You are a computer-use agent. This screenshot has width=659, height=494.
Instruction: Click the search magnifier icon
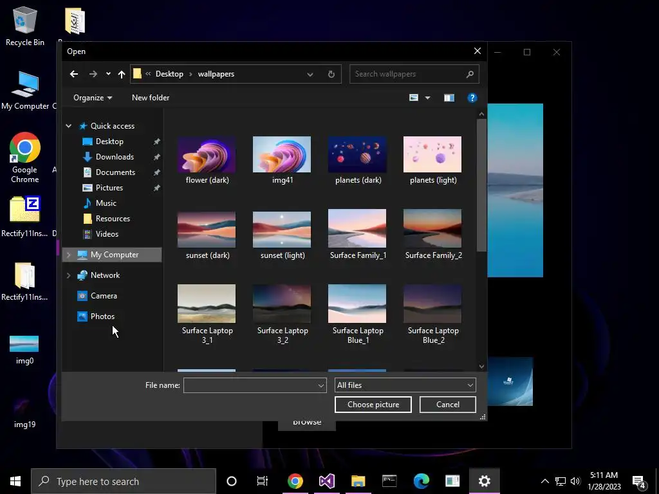coord(470,74)
